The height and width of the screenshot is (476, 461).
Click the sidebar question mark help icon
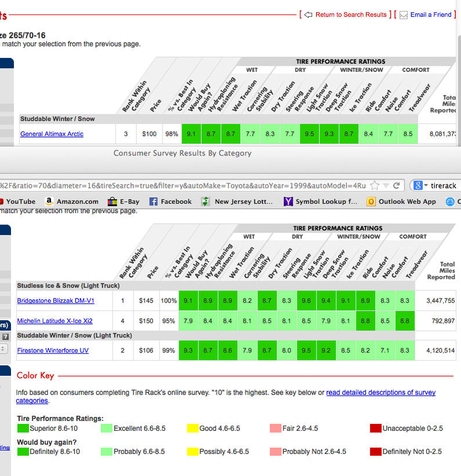[x=5, y=336]
